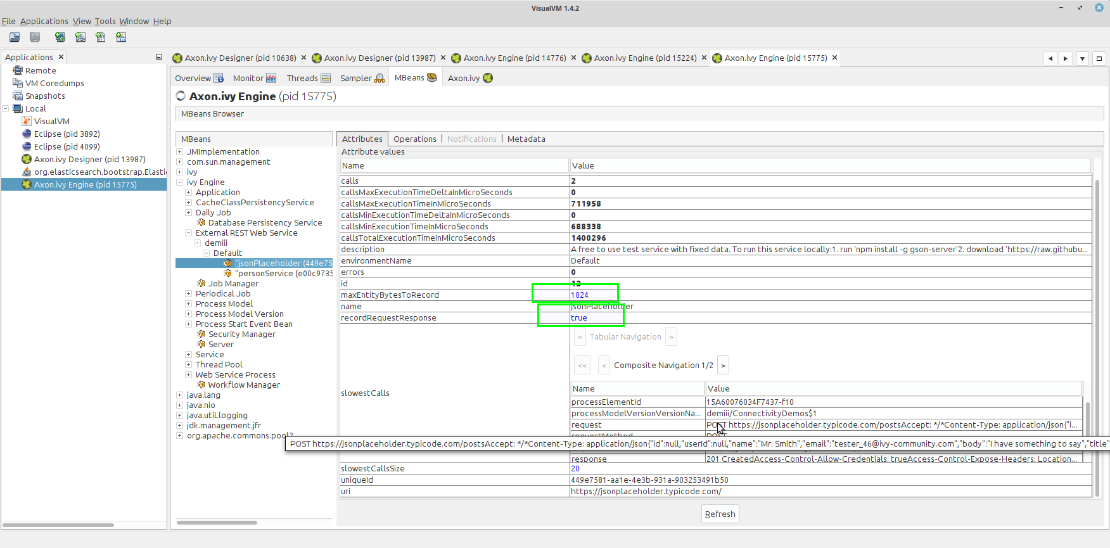This screenshot has height=548, width=1110.
Task: Select the Security Manager bean icon
Action: point(201,334)
